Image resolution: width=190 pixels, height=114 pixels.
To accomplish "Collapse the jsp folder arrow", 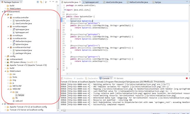I will click(x=11, y=92).
